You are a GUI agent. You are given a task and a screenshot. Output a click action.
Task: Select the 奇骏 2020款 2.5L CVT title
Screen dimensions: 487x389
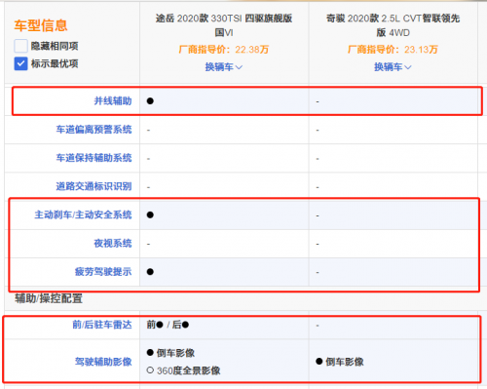tap(393, 25)
